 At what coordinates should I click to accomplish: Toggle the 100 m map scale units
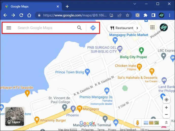click(x=155, y=129)
